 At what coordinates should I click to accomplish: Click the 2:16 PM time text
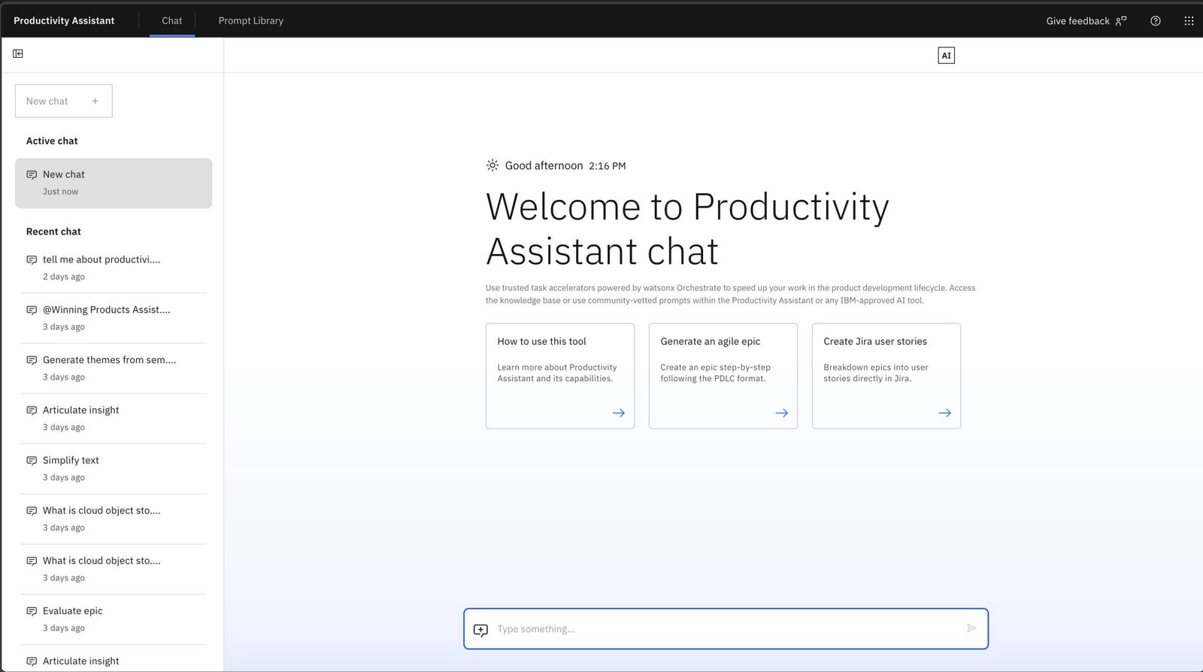pos(608,166)
